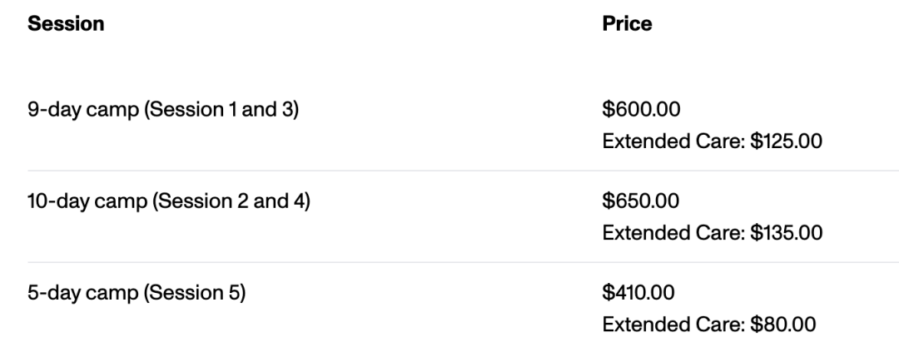899x352 pixels.
Task: Click '10-day' in the second row
Action: click(x=58, y=201)
